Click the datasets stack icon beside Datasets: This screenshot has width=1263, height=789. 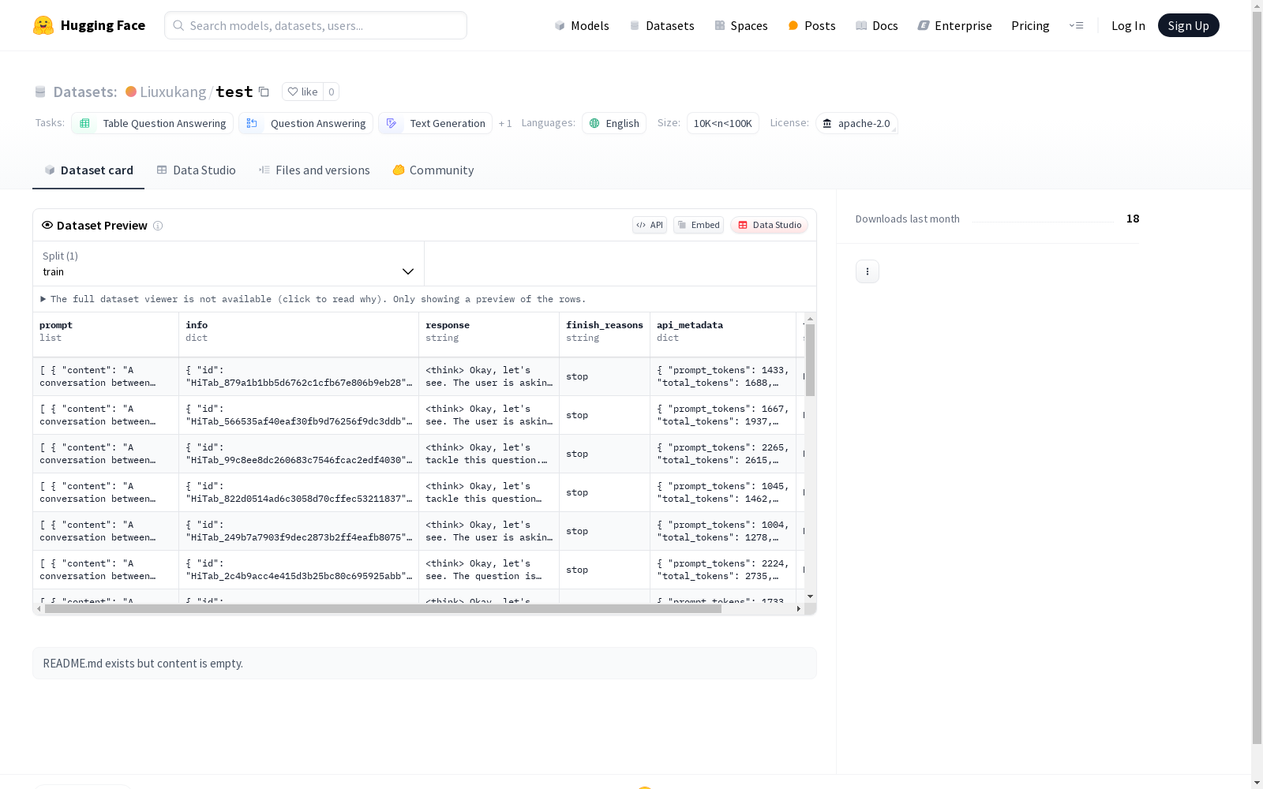tap(40, 92)
